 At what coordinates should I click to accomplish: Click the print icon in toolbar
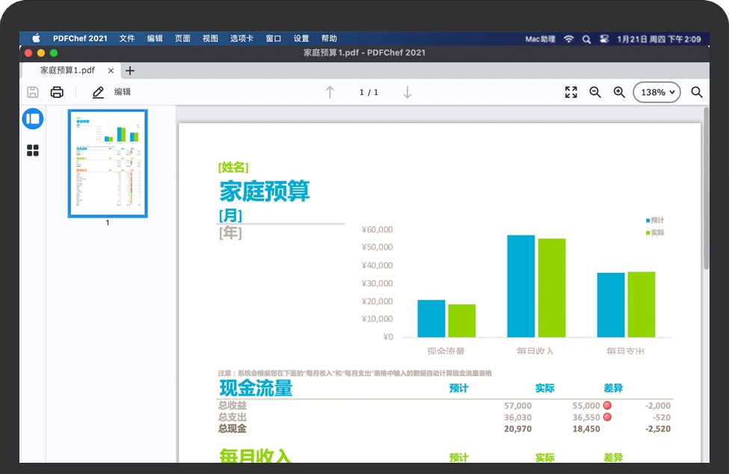(57, 92)
